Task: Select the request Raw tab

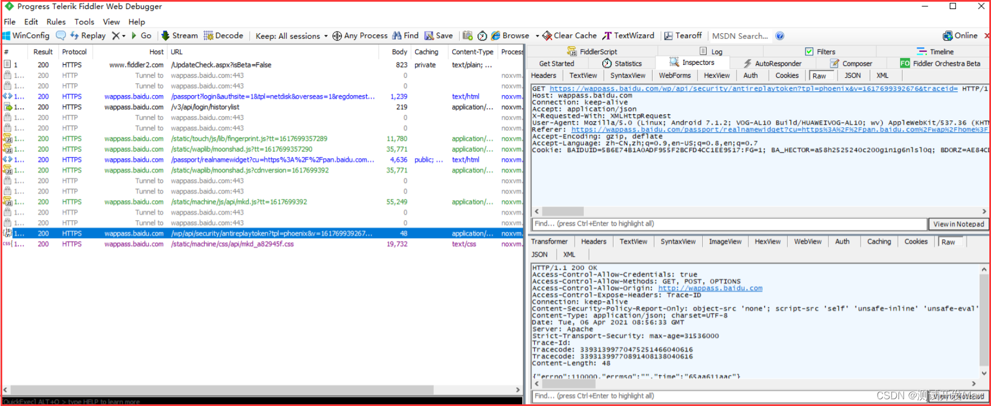Action: [820, 76]
